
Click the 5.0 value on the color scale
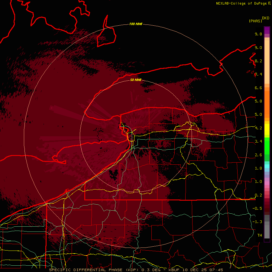(258, 115)
